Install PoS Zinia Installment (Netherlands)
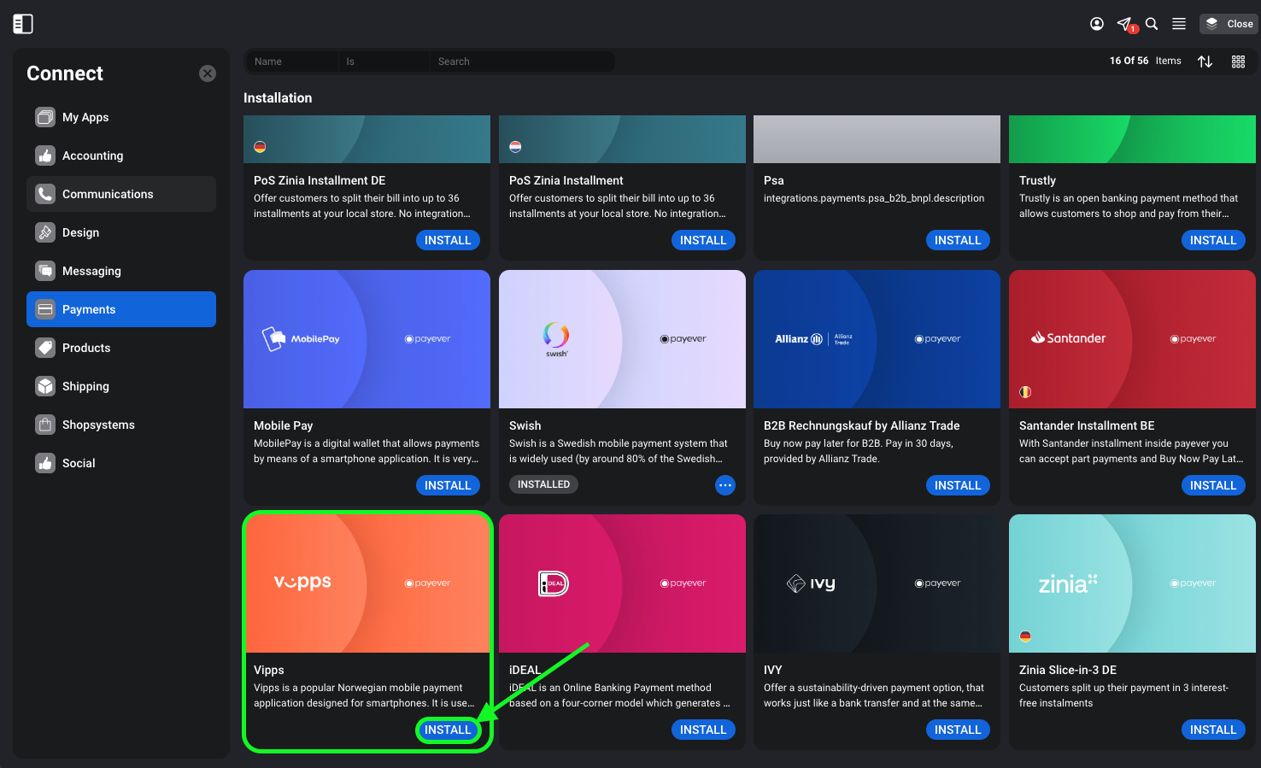 [x=703, y=240]
